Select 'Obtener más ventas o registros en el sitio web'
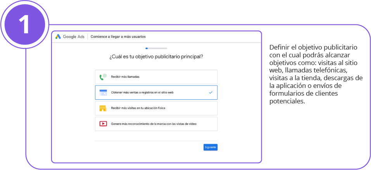371x170 pixels. point(156,93)
